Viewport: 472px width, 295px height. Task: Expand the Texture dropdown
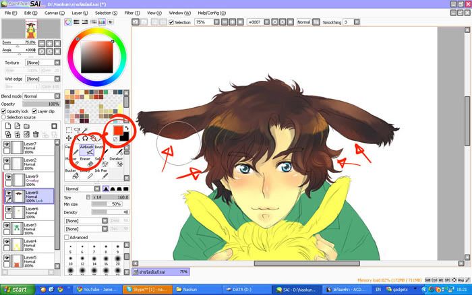point(40,62)
